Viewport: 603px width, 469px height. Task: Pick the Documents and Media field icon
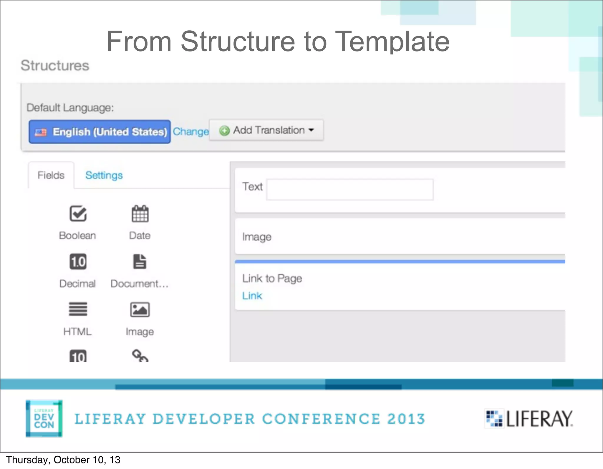[x=140, y=261]
